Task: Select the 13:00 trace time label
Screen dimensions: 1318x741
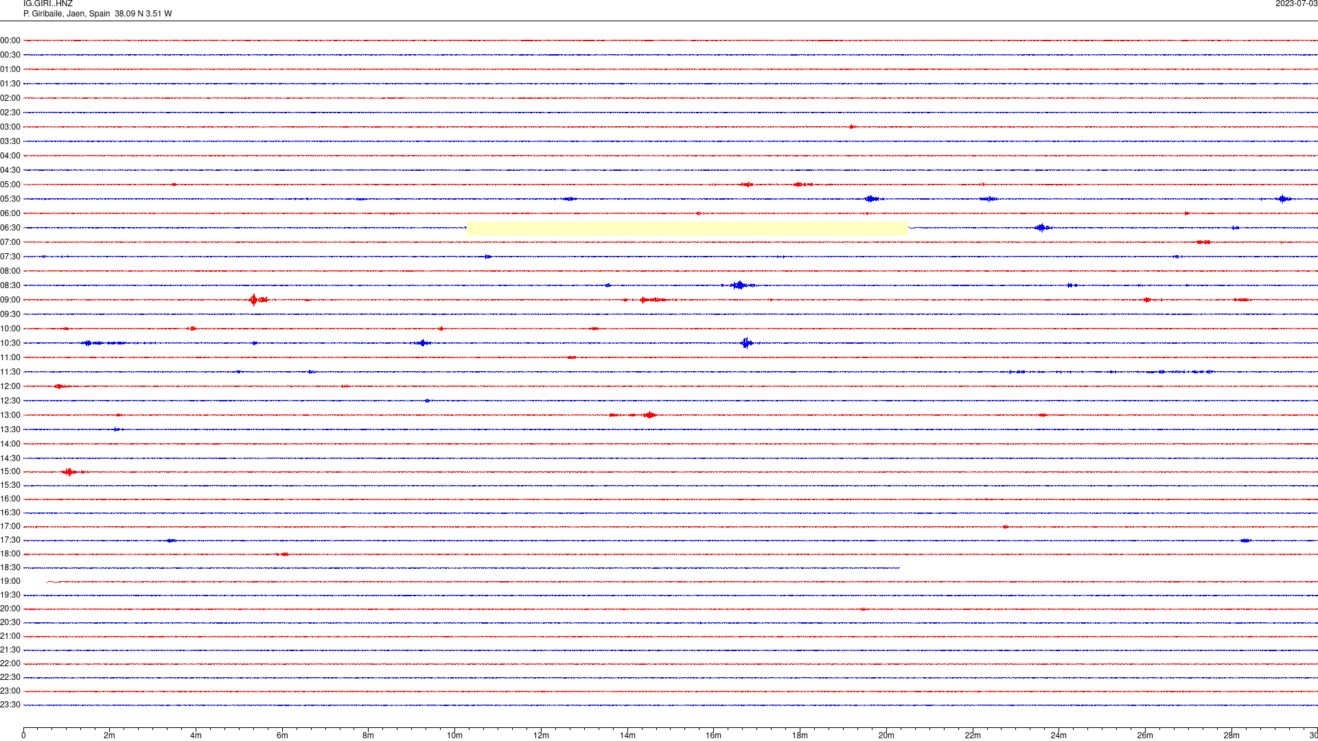Action: tap(10, 415)
